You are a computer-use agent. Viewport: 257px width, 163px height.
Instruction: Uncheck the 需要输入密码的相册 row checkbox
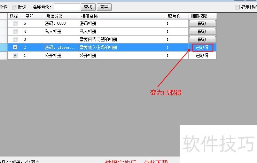15,47
